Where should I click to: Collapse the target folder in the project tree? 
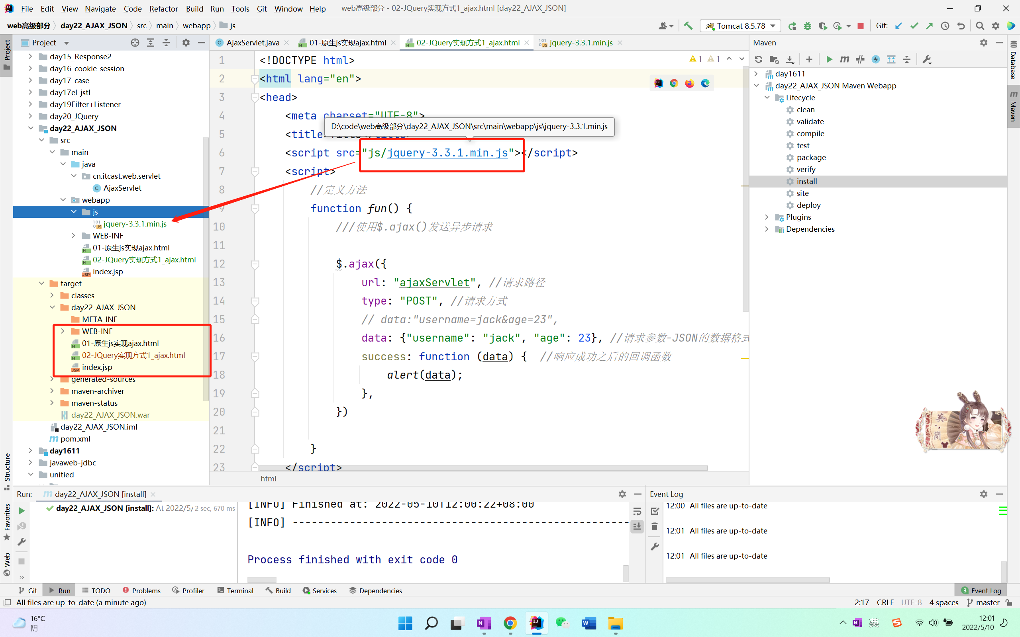(x=42, y=283)
